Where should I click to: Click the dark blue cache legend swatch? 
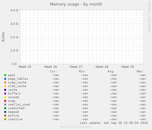(x=5, y=90)
